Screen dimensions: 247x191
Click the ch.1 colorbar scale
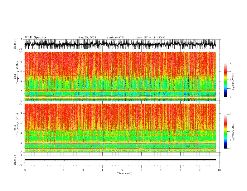226,80
